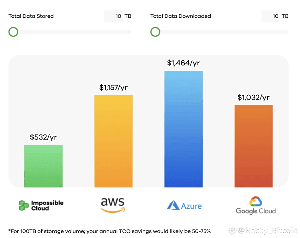Viewport: 300px width, 238px height.
Task: Click the yellow AWS cost bar
Action: tap(113, 141)
